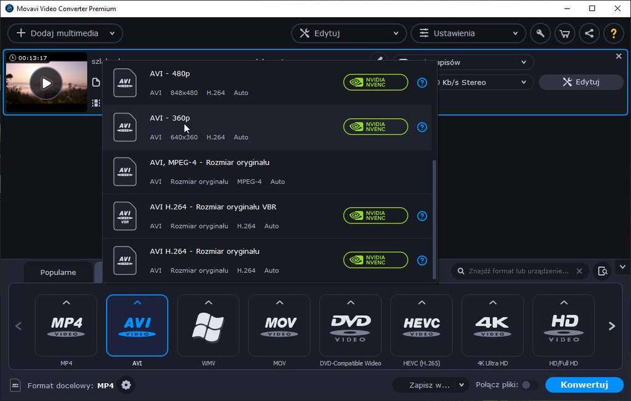This screenshot has height=401, width=631.
Task: Play the video thumbnail preview
Action: [x=46, y=83]
